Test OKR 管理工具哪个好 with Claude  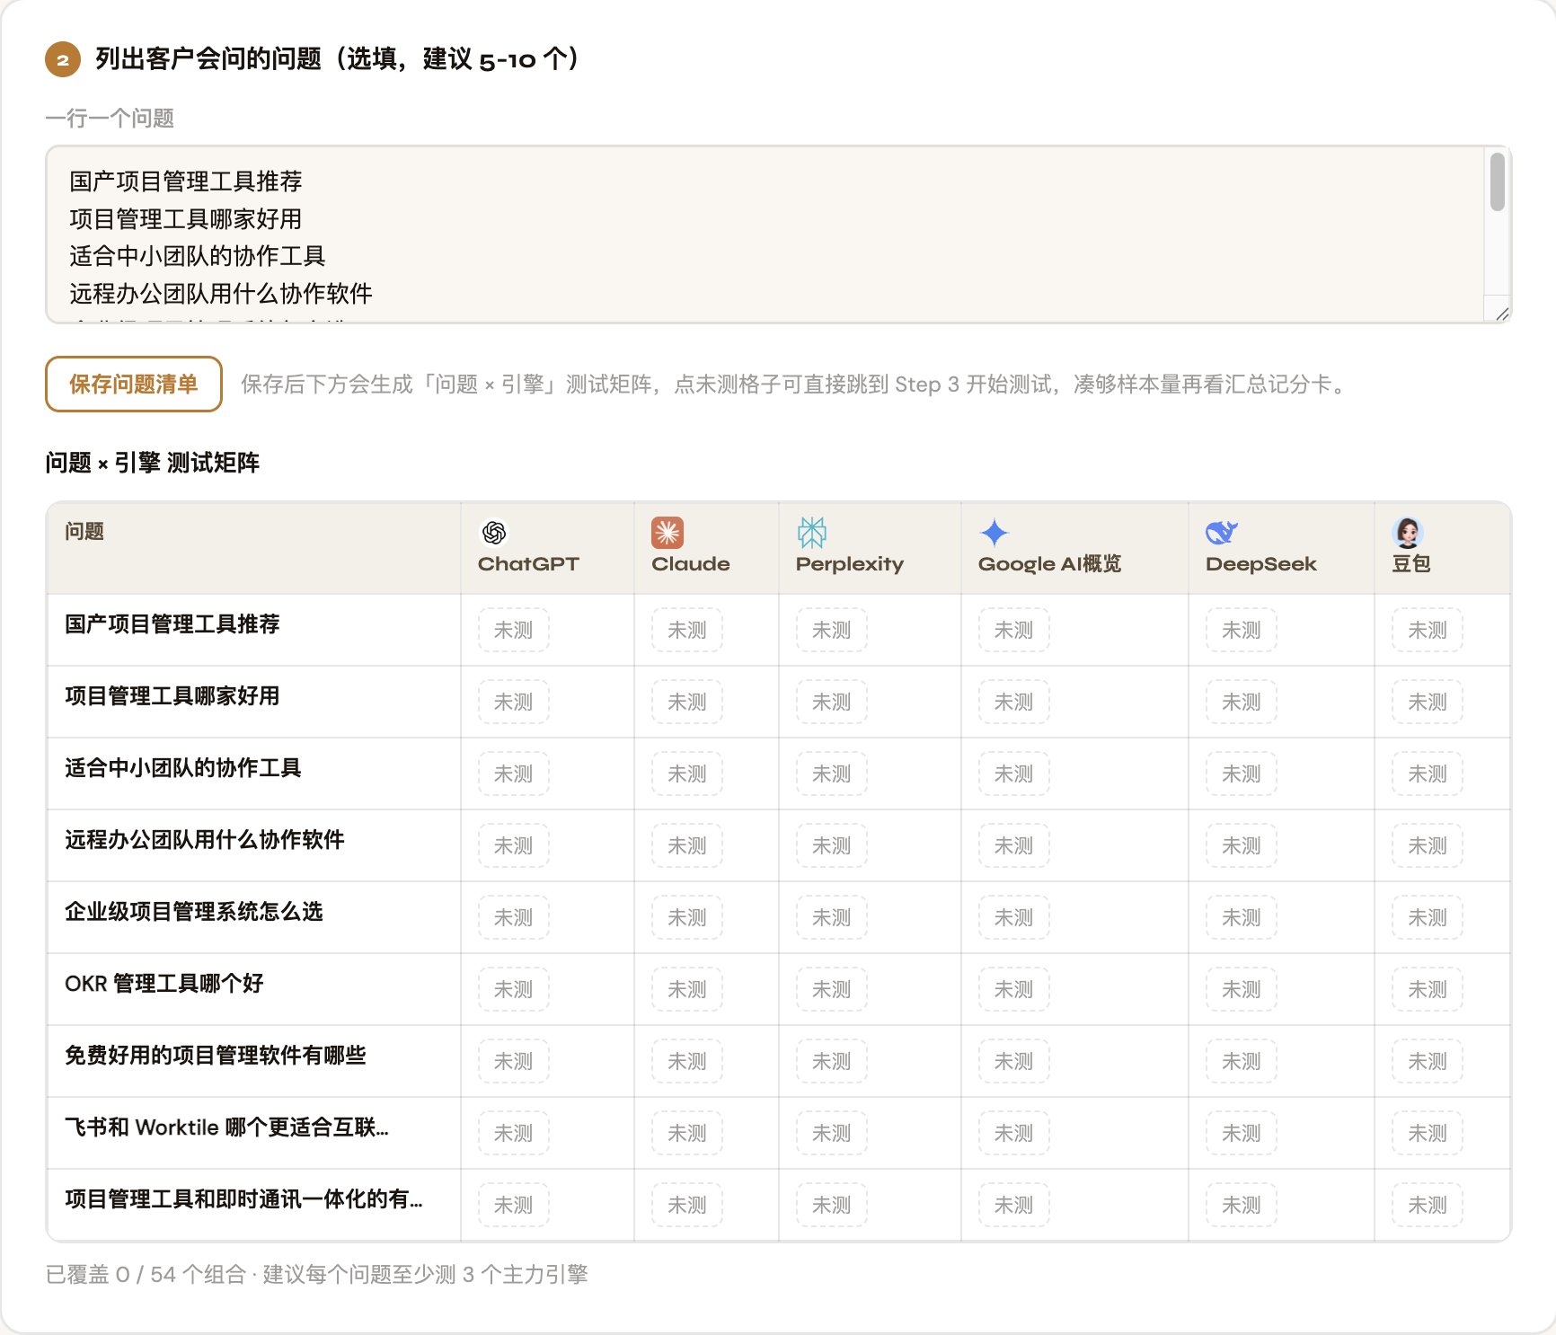tap(687, 989)
